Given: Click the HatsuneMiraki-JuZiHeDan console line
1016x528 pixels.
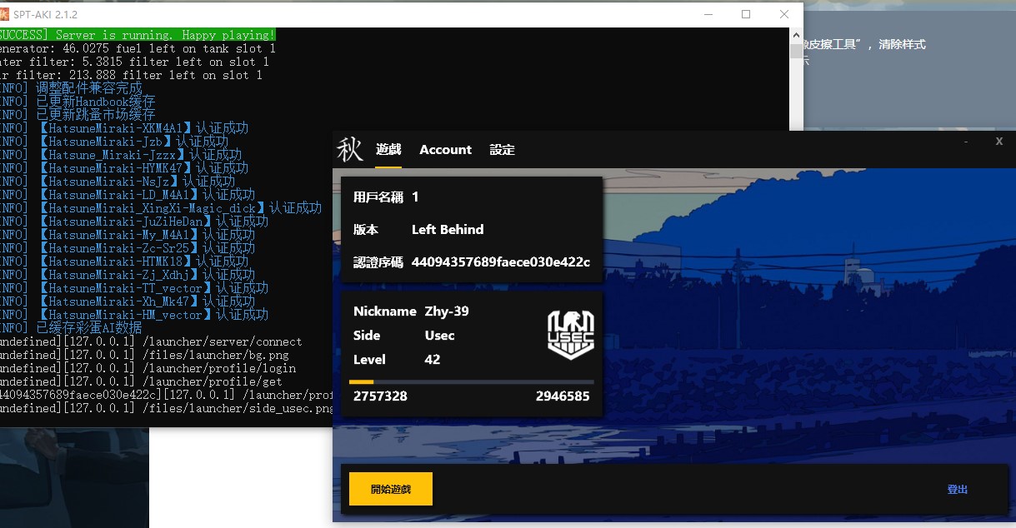Looking at the screenshot, I should 134,222.
